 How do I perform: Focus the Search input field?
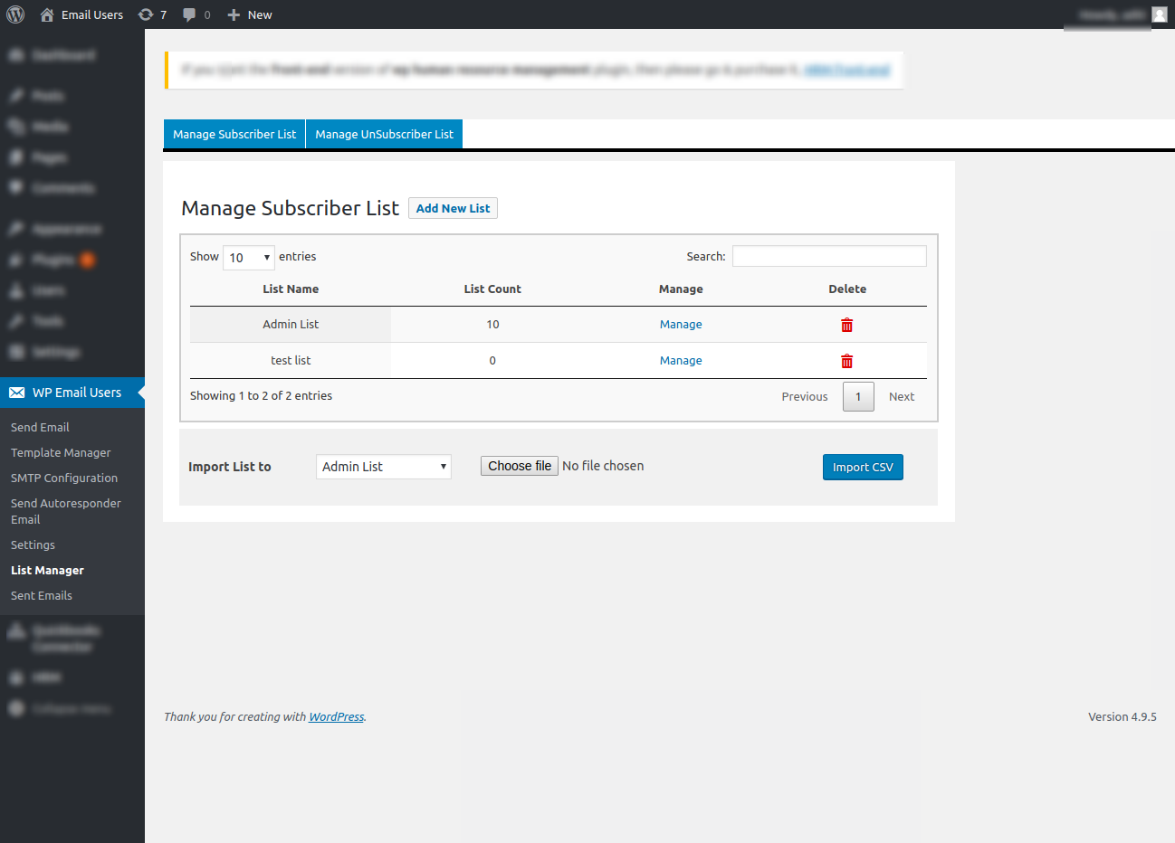tap(829, 256)
